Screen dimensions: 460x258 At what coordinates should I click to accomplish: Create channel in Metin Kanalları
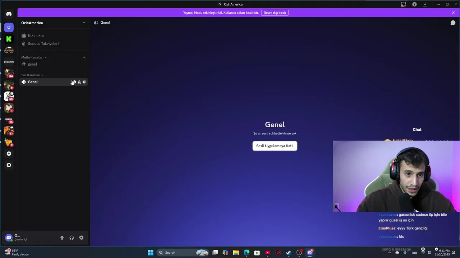click(84, 57)
